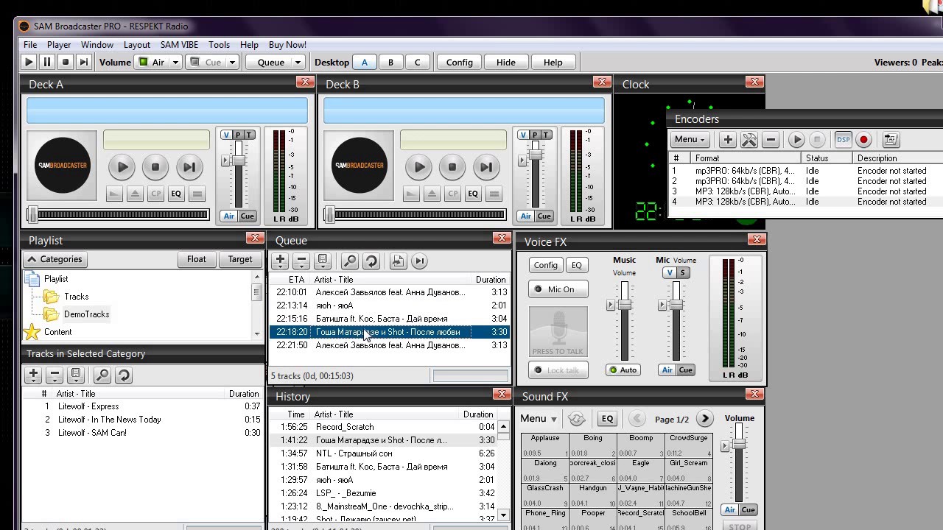Stop playback from the main toolbar
Image resolution: width=943 pixels, height=530 pixels.
coord(65,63)
